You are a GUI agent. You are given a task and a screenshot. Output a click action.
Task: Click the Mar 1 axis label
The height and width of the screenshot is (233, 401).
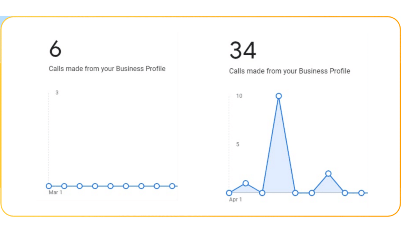(56, 192)
